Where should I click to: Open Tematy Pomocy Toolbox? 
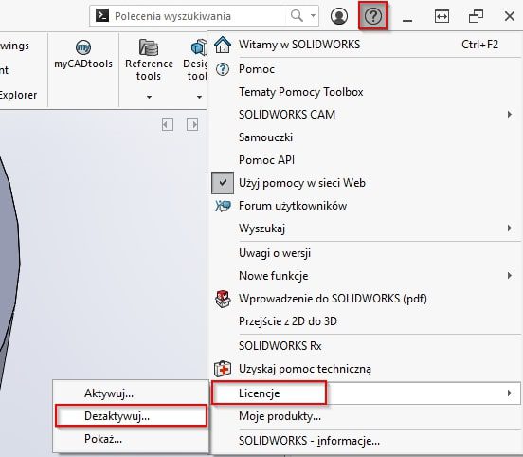coord(366,92)
